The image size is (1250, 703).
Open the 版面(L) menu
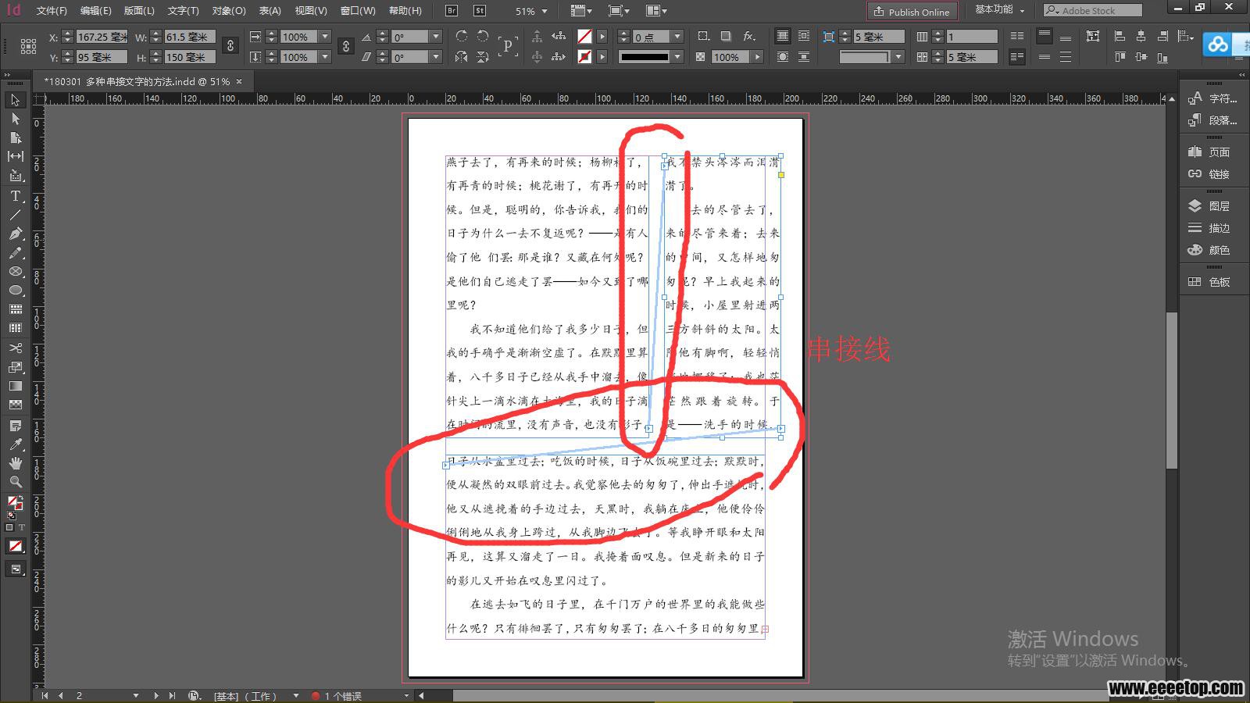tap(139, 11)
